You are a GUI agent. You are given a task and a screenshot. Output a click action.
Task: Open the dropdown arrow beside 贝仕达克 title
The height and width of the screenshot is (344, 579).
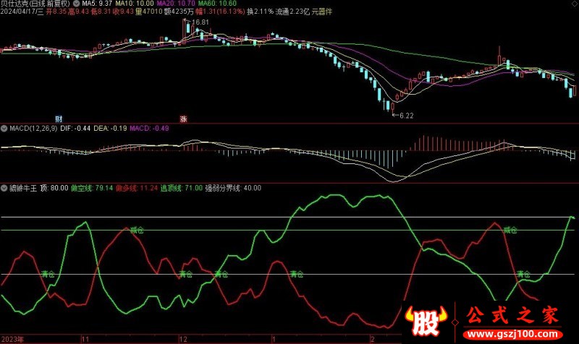[x=77, y=4]
